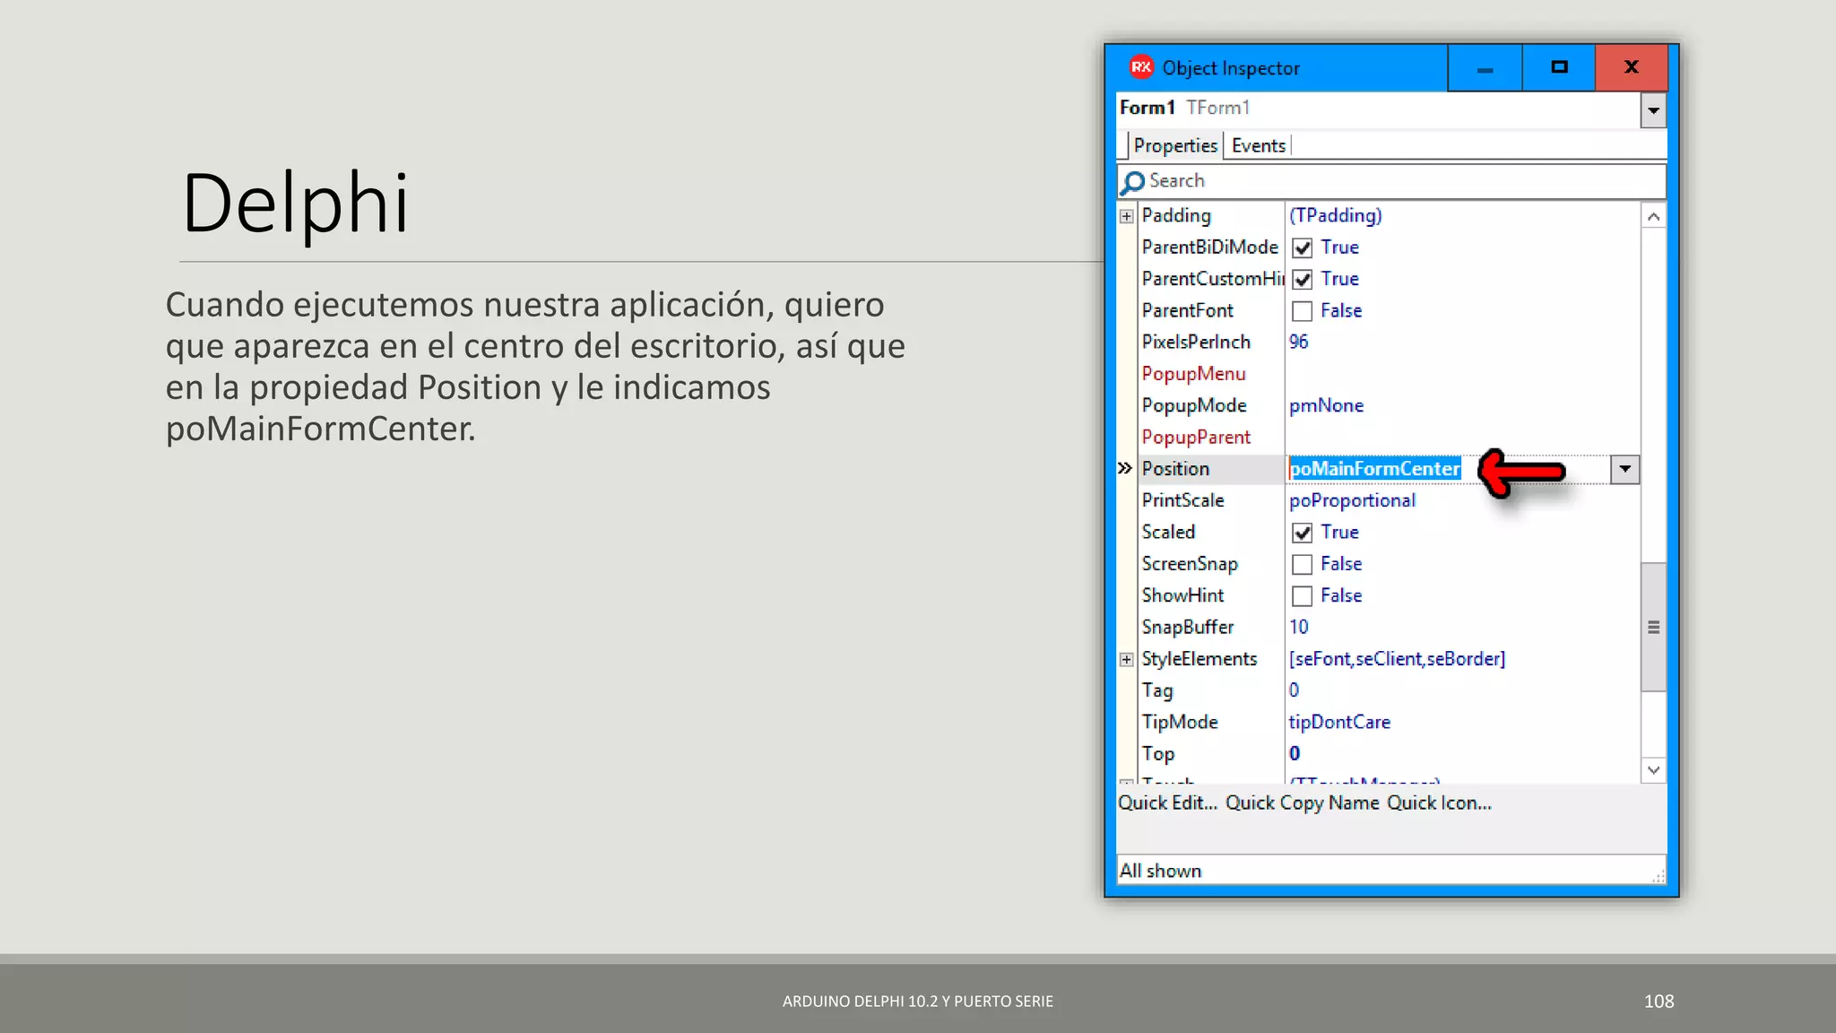Image resolution: width=1836 pixels, height=1033 pixels.
Task: Select the ShowHint property name
Action: click(1182, 596)
